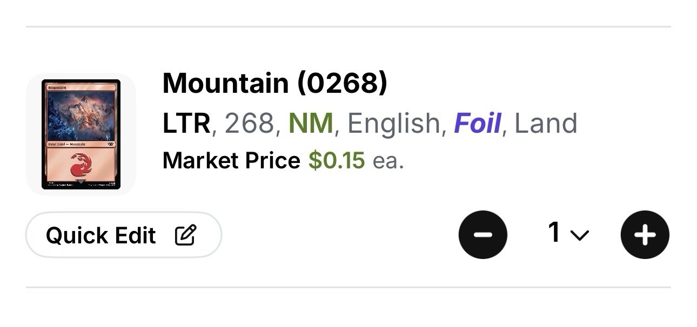Click the mountain artwork on the card

coord(81,115)
